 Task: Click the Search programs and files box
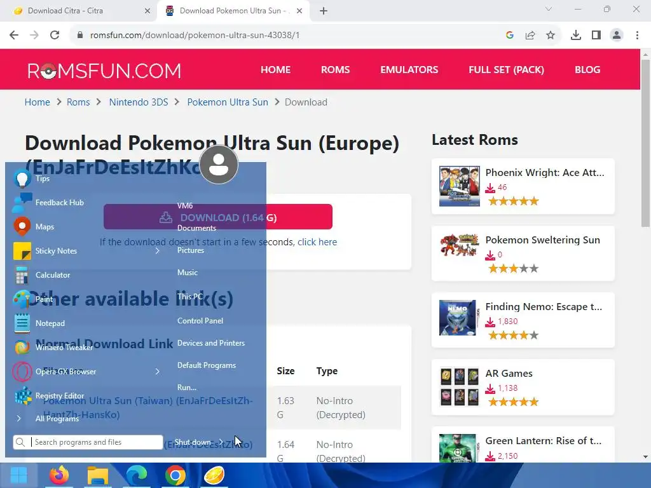pos(88,442)
